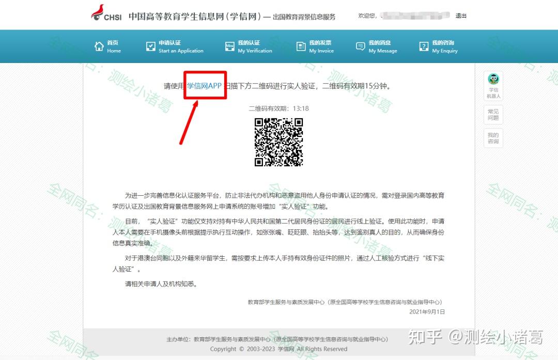Open 申请认证 Start an Application

click(175, 46)
